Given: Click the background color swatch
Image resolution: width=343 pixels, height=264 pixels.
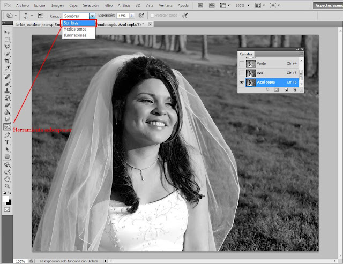Looking at the screenshot, I should (x=9, y=202).
